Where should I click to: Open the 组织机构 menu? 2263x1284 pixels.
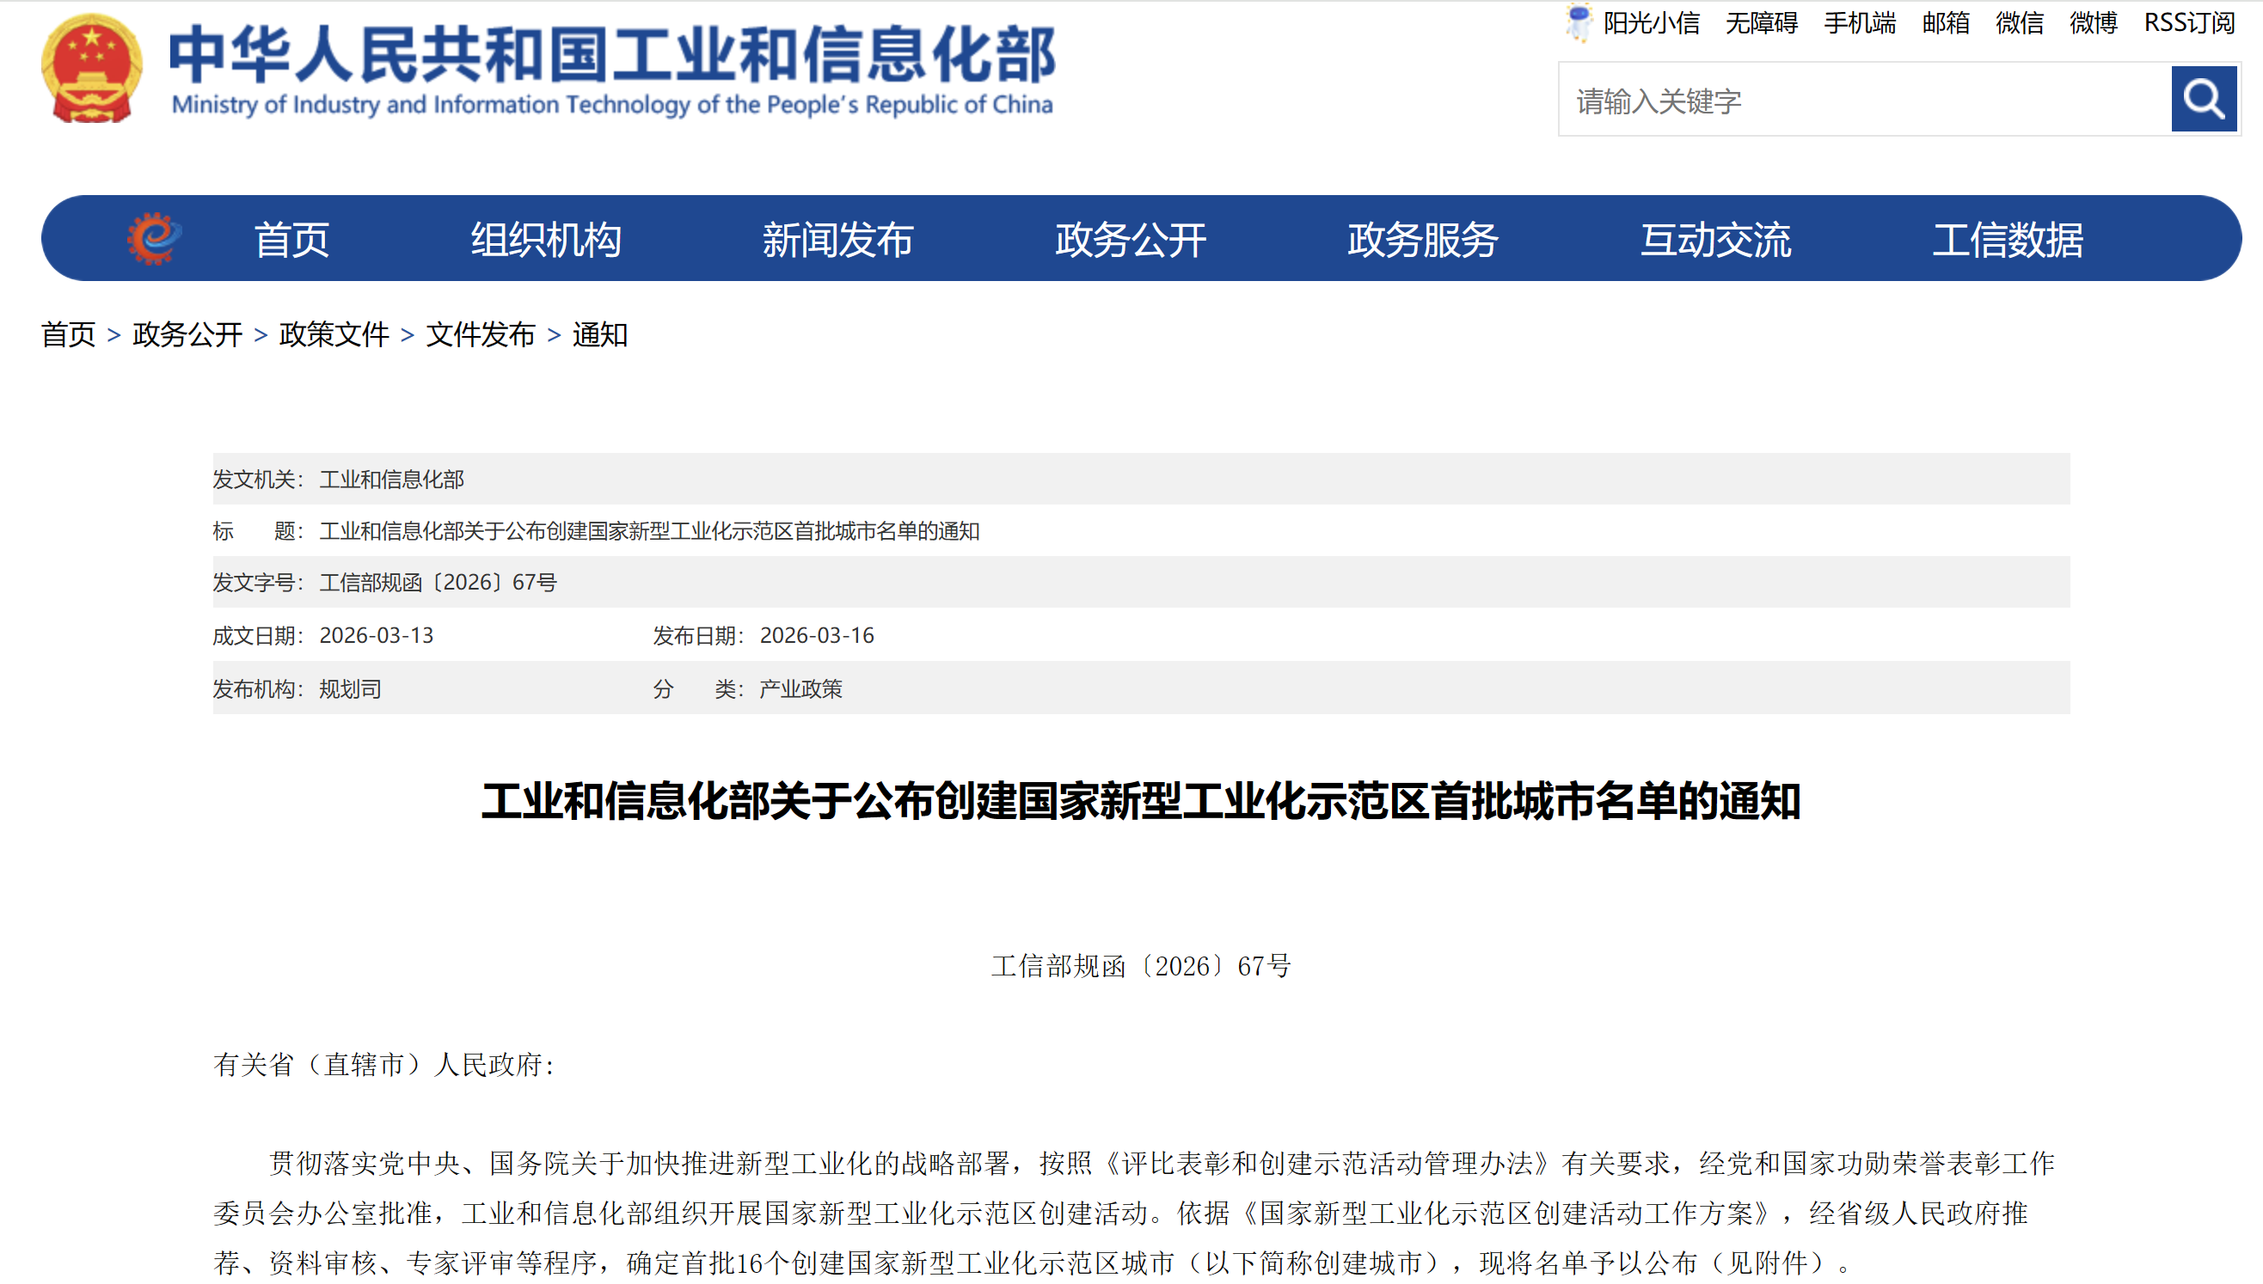point(545,240)
